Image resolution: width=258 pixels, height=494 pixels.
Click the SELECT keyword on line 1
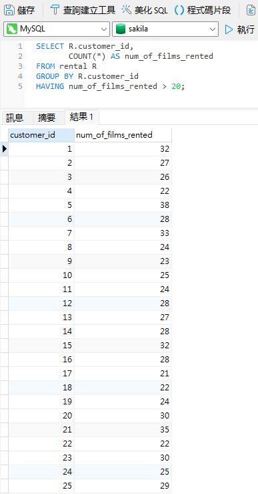pos(50,46)
